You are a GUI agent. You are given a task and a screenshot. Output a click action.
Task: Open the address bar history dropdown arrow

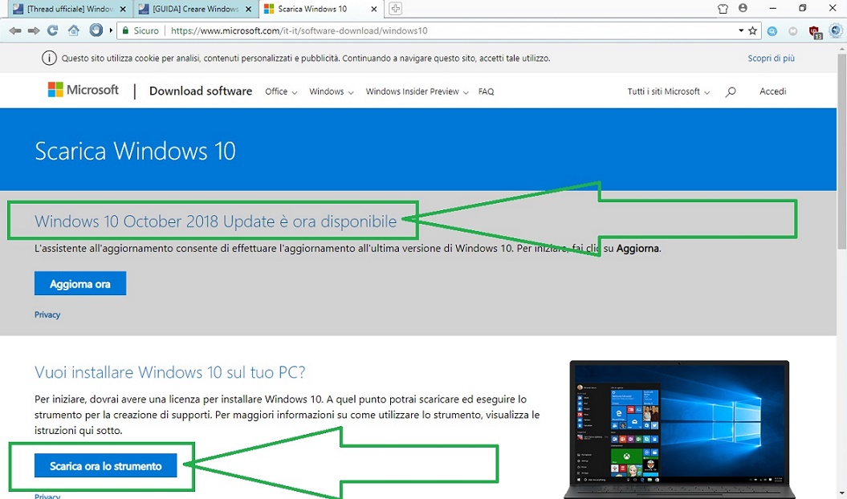pyautogui.click(x=741, y=30)
